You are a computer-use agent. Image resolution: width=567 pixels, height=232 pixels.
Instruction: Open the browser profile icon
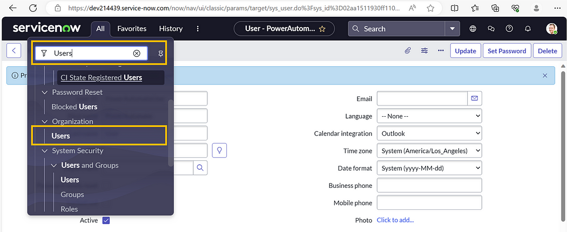(537, 8)
